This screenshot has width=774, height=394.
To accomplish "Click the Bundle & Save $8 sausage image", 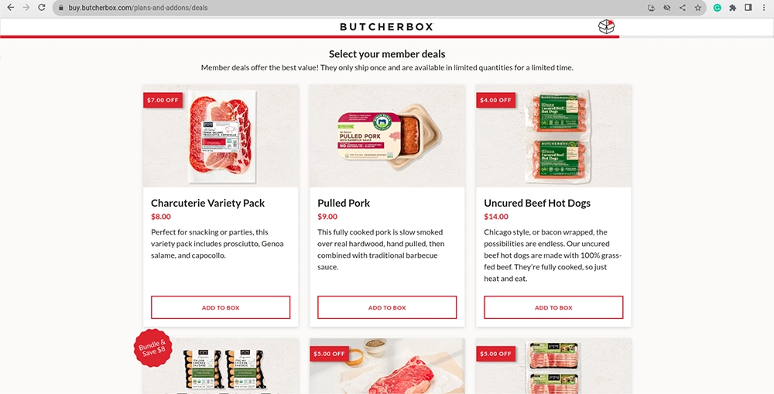I will [x=221, y=366].
